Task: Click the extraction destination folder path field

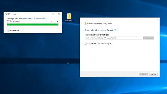Action: click(x=113, y=38)
